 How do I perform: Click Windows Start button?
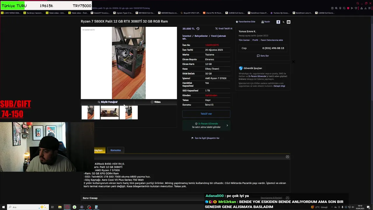[x=3, y=207]
